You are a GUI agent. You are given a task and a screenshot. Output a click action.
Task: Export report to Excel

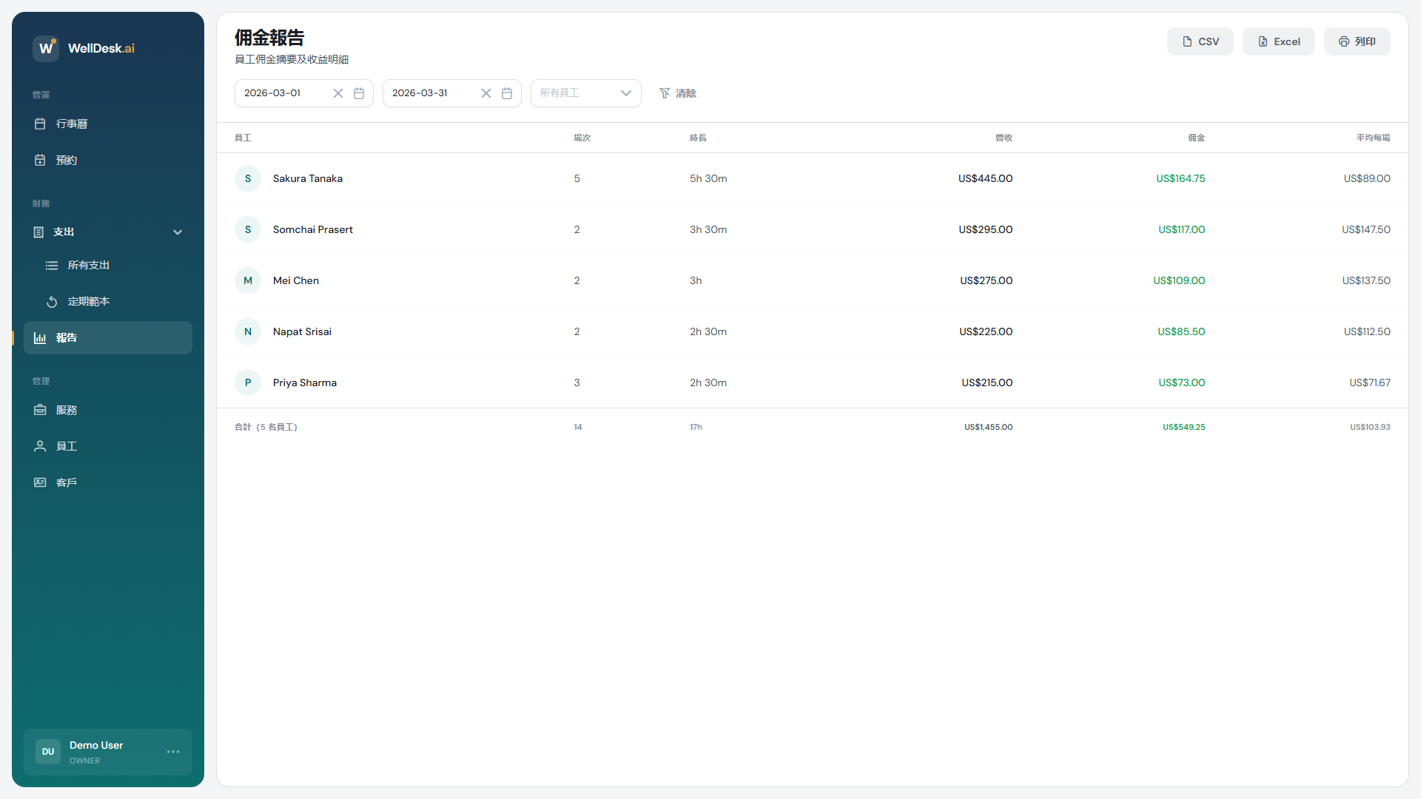[x=1278, y=41]
